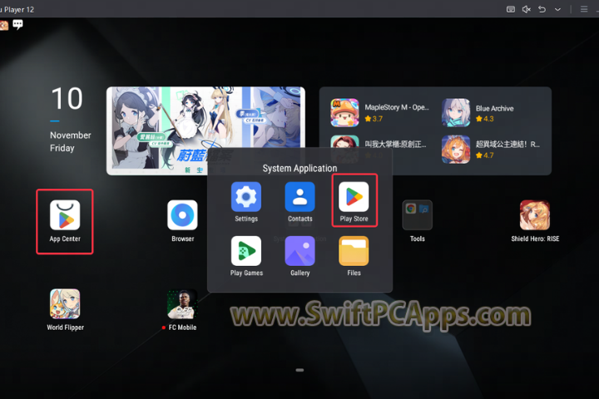Launch the Browser app

click(x=182, y=215)
